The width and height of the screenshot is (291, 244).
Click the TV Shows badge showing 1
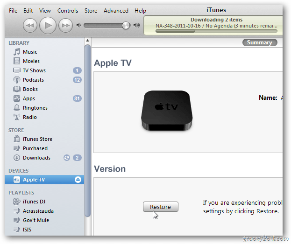click(77, 70)
